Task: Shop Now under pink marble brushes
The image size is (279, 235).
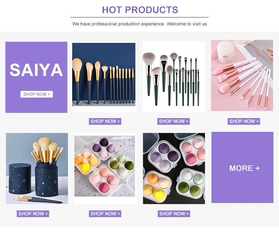Action: point(244,121)
